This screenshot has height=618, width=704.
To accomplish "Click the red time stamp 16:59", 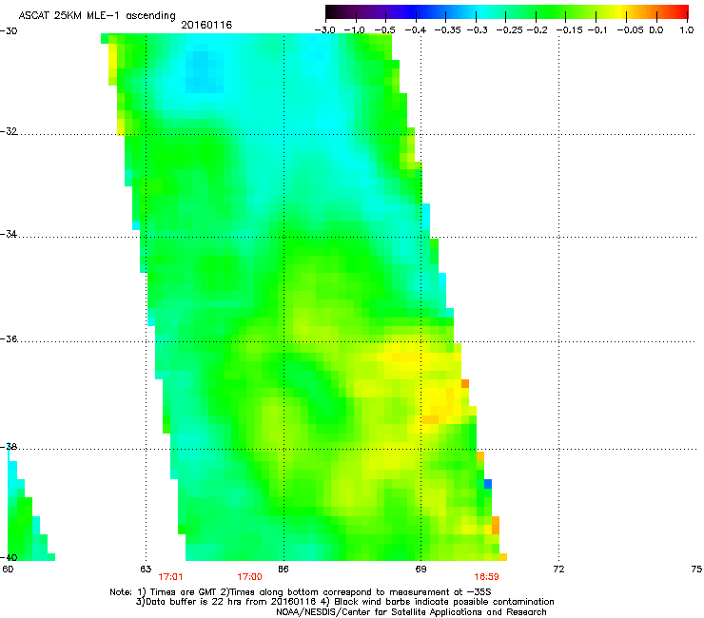I will [x=487, y=577].
